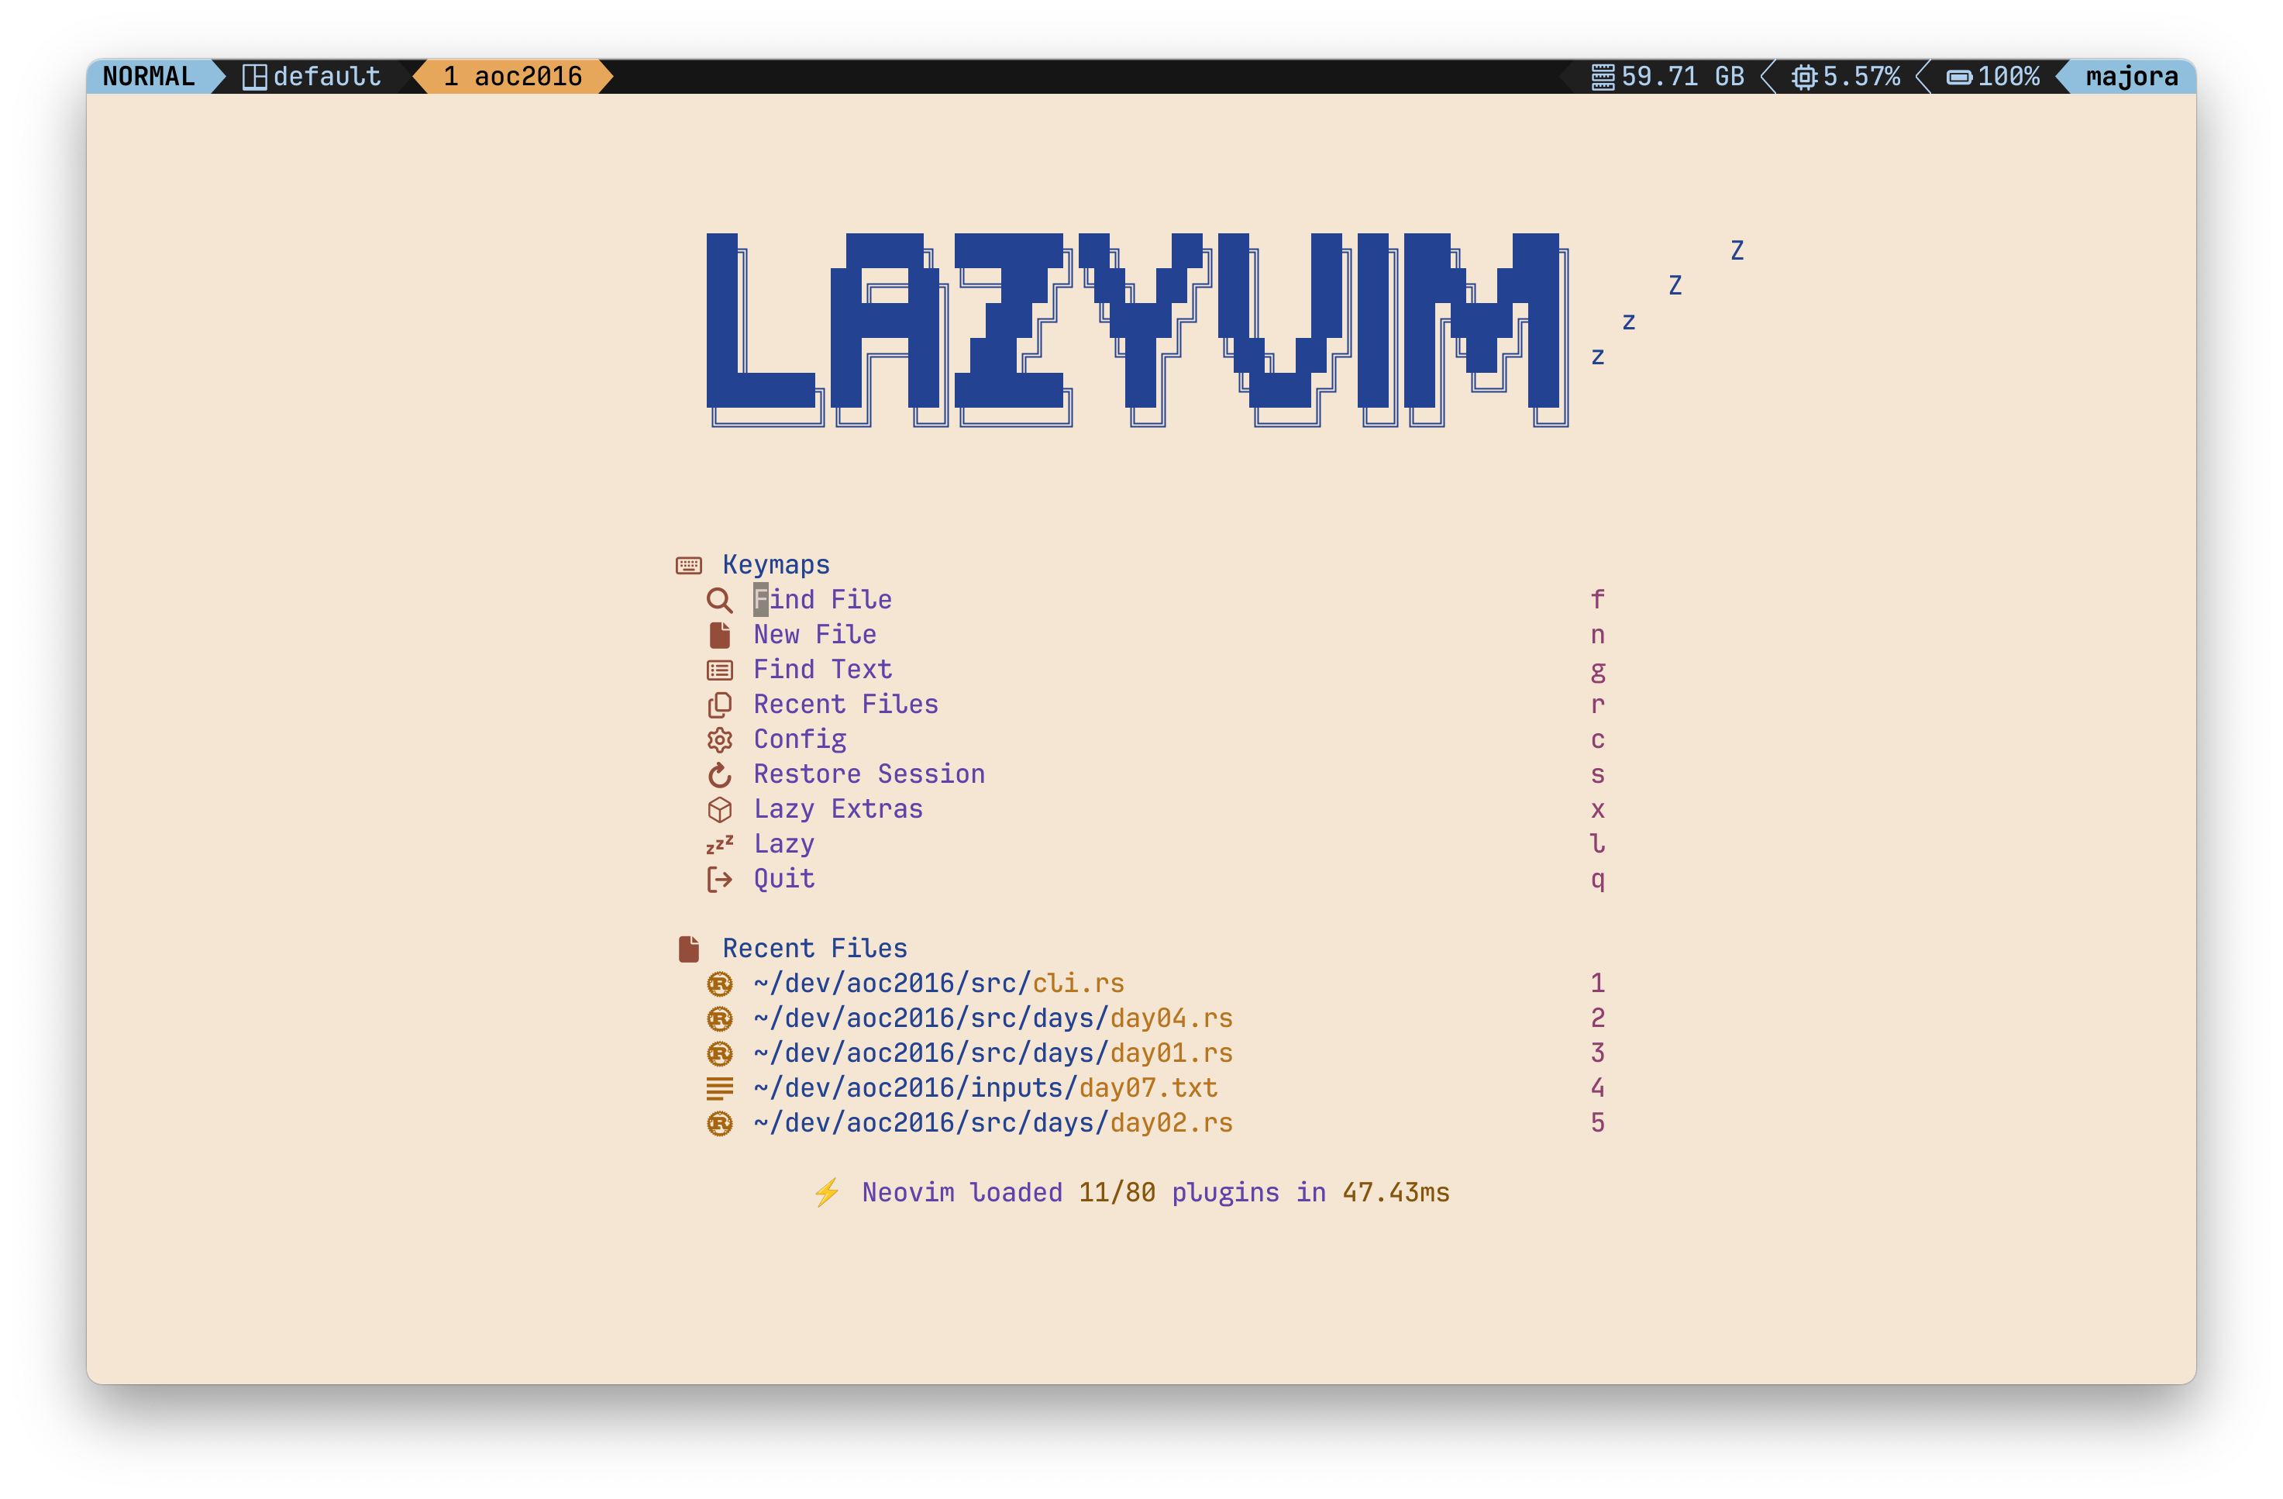Click the zzz icon beside Lazy
The height and width of the screenshot is (1499, 2283).
(719, 845)
